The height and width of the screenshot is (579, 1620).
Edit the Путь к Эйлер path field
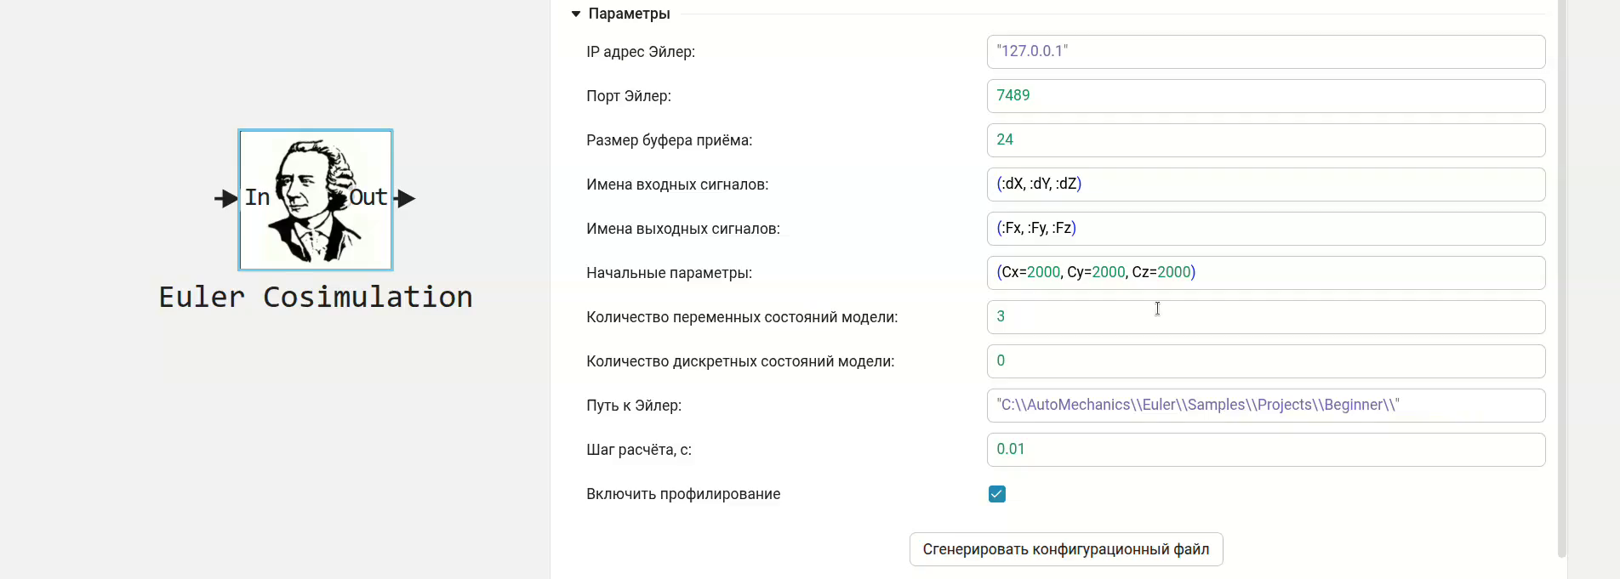click(1265, 406)
